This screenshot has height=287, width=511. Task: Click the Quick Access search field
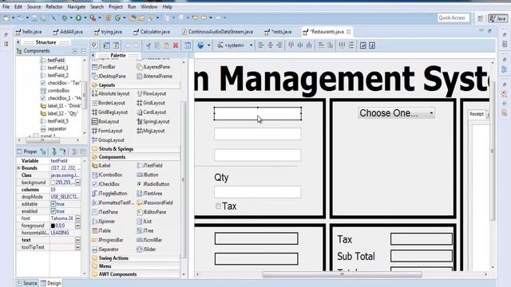tap(453, 18)
